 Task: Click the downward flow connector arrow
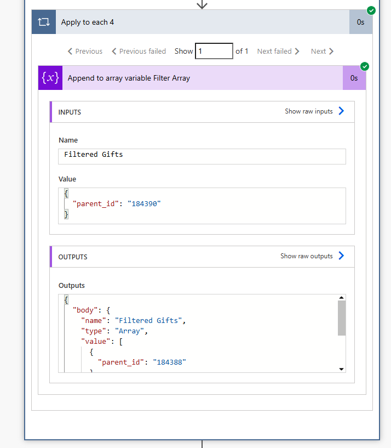[202, 4]
